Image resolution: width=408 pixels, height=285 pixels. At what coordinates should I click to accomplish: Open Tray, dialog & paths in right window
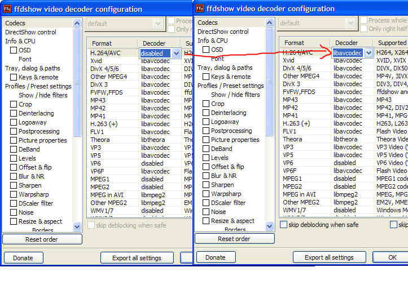pos(225,68)
